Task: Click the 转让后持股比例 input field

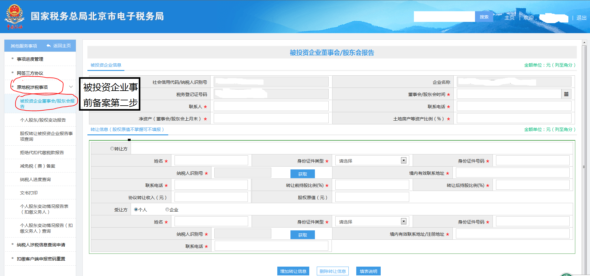Action: click(x=533, y=185)
